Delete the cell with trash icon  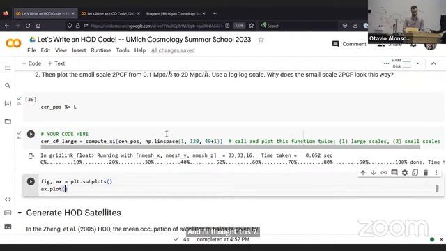pos(426,172)
